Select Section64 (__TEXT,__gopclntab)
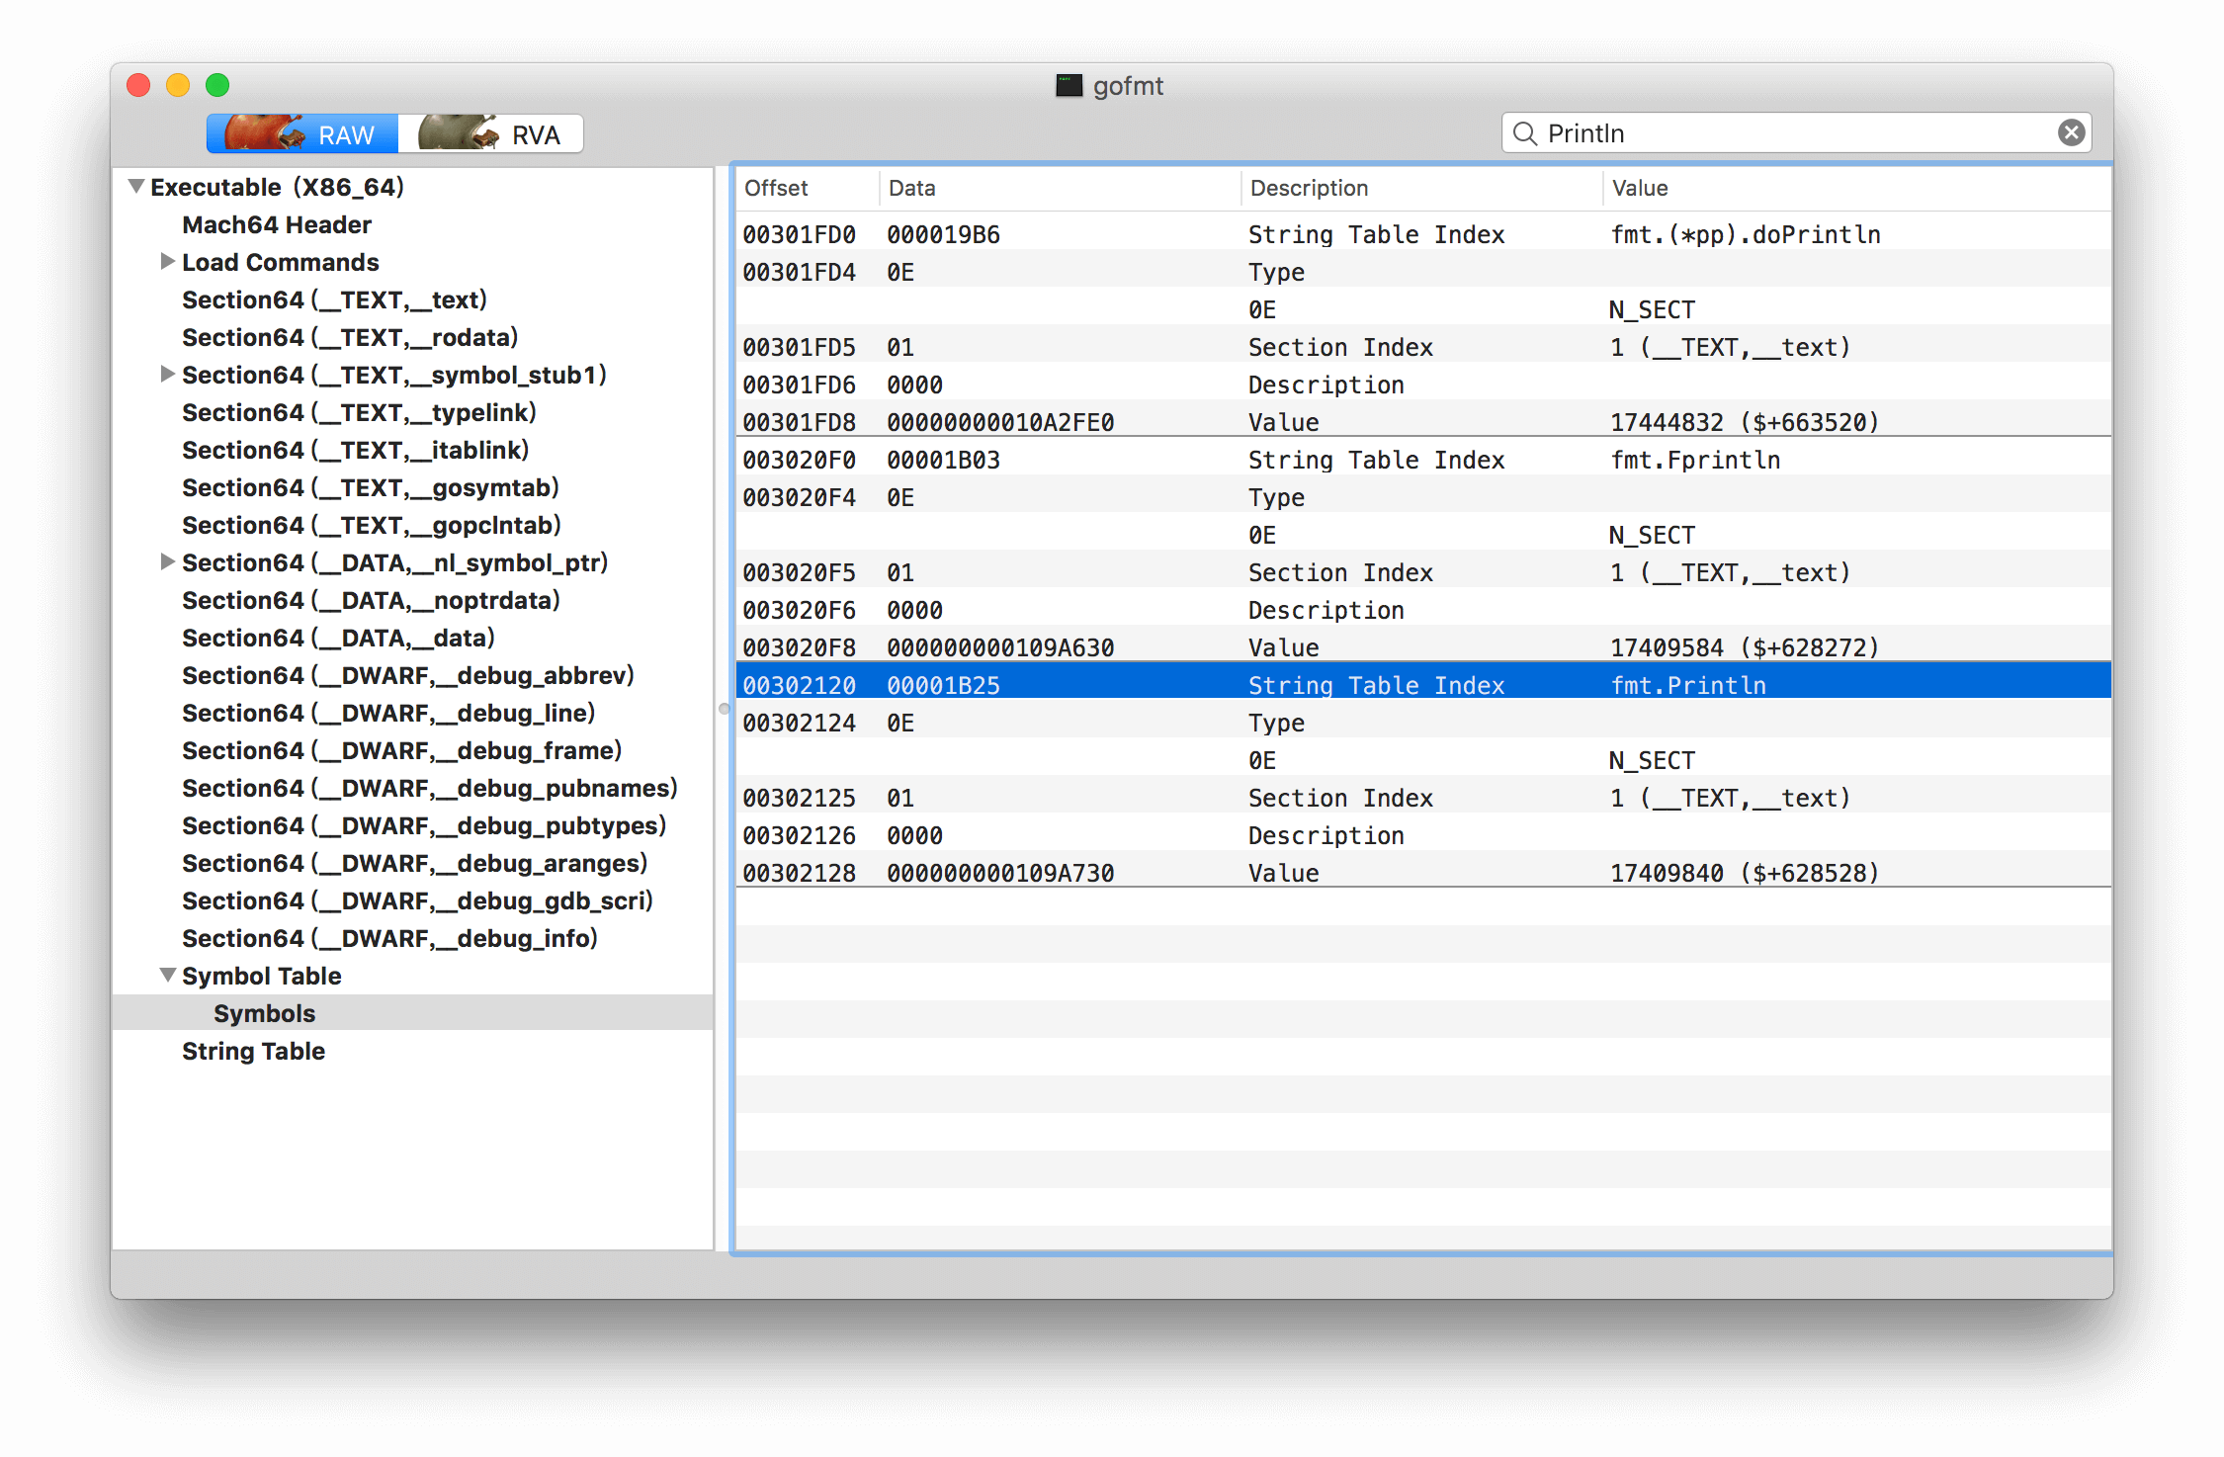This screenshot has width=2224, height=1457. tap(371, 525)
